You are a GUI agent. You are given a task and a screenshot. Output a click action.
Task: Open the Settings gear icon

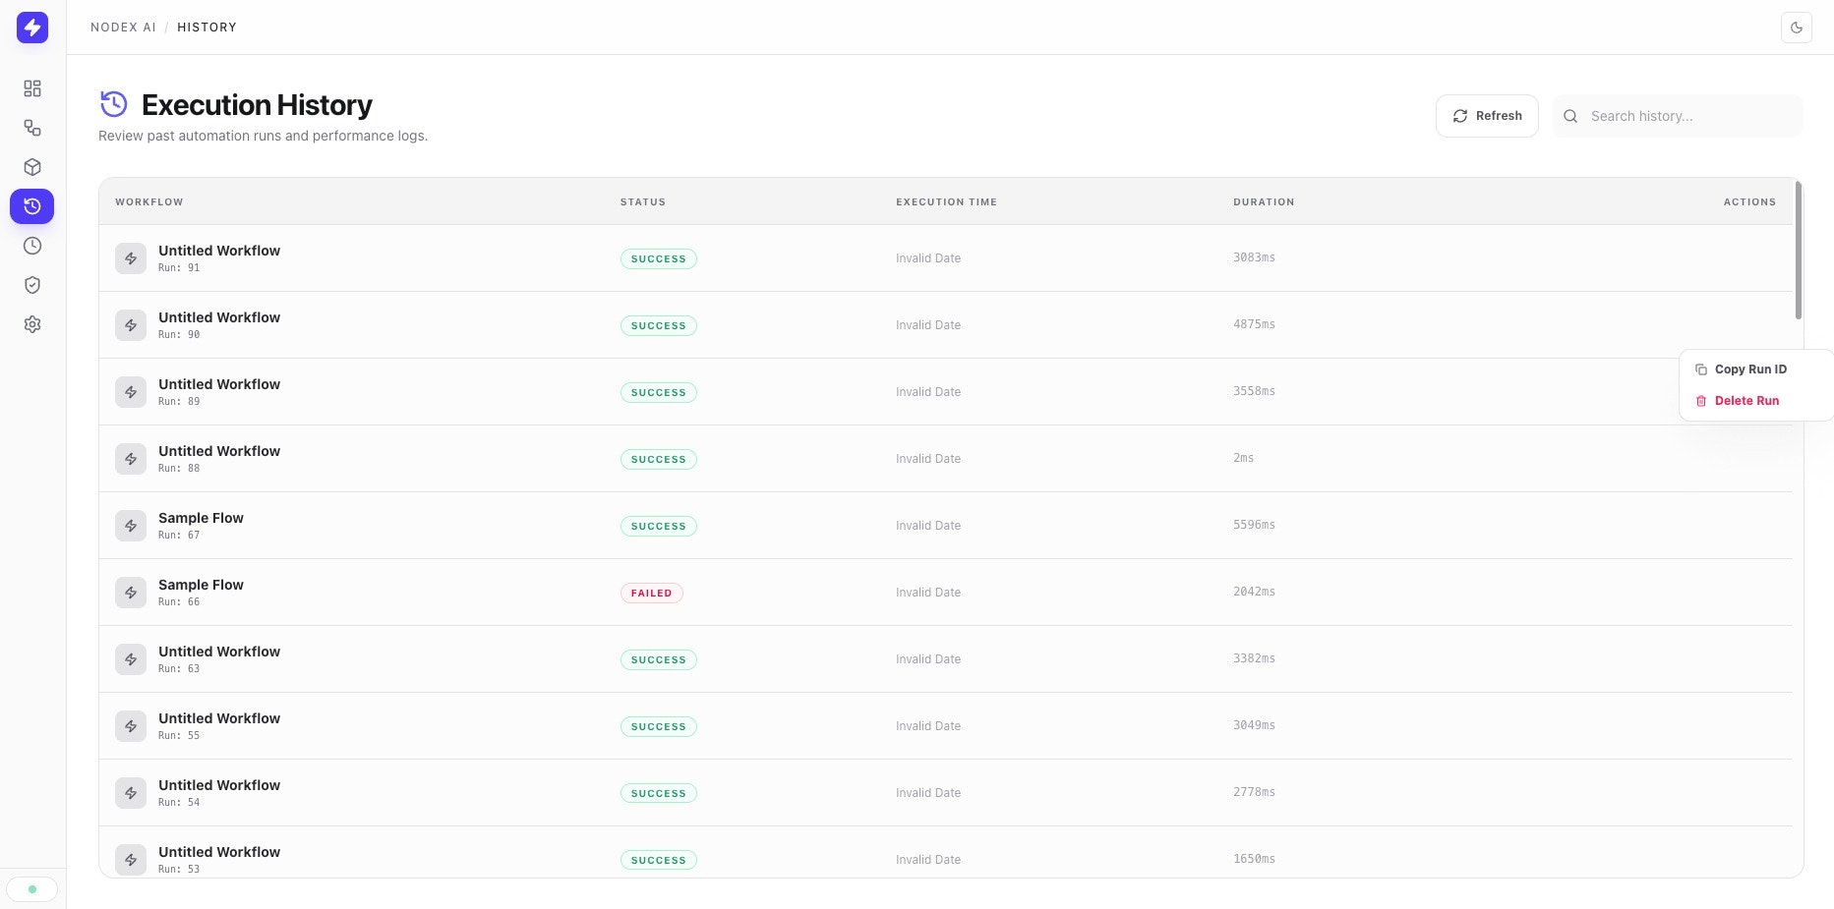pos(32,323)
